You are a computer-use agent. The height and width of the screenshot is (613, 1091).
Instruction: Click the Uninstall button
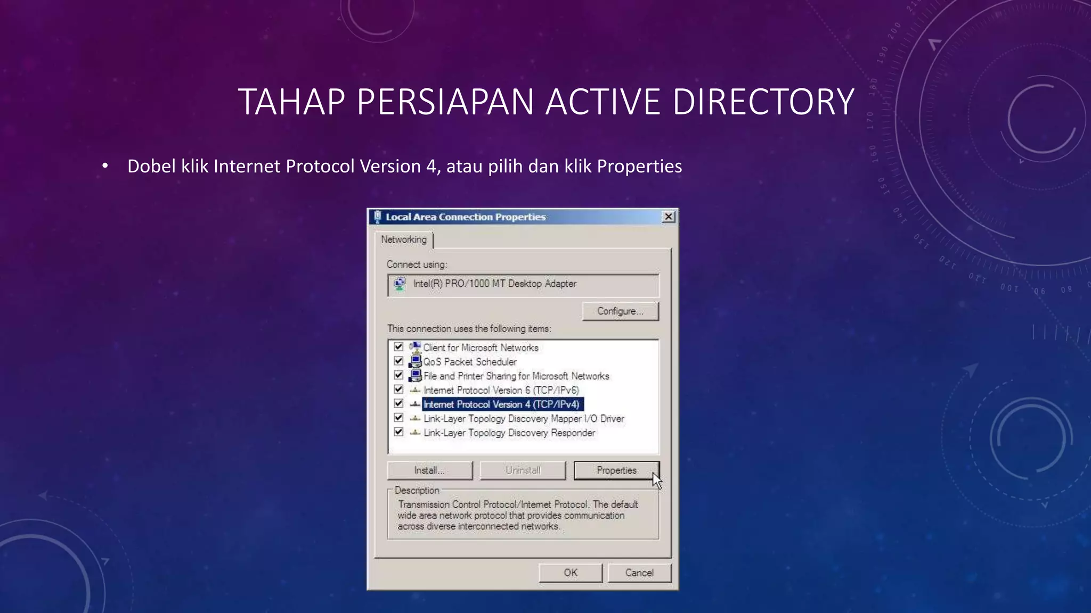click(x=523, y=470)
